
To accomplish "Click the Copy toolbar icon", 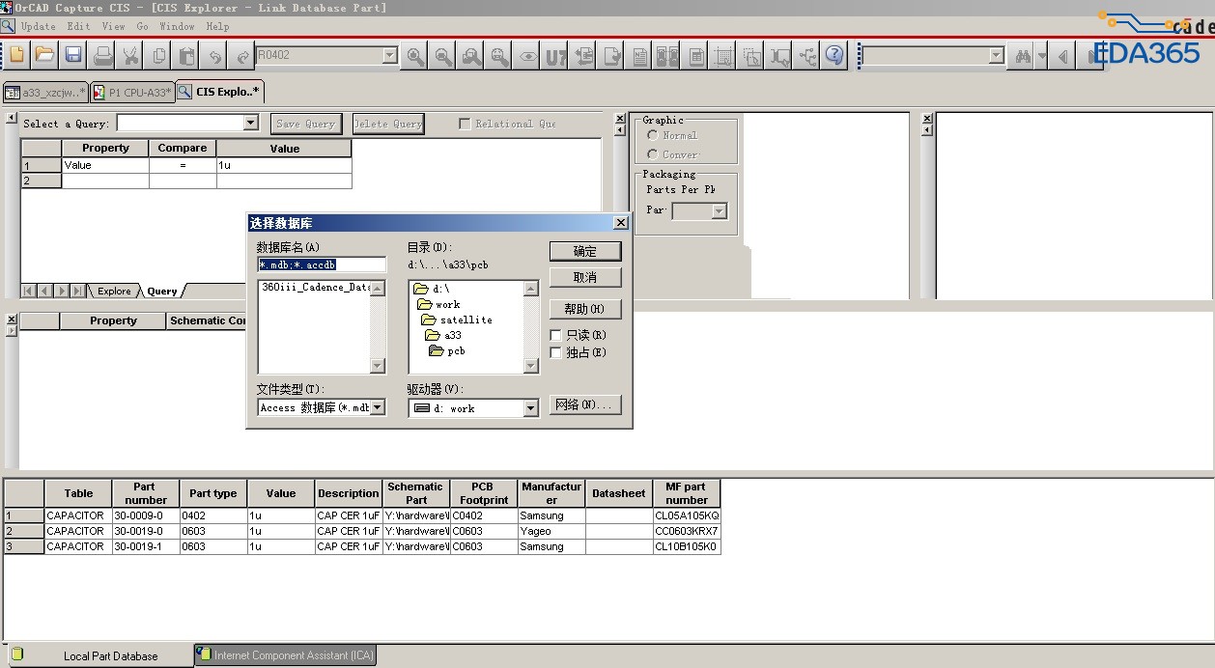I will [158, 55].
